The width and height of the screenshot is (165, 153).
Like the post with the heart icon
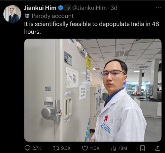point(85,148)
